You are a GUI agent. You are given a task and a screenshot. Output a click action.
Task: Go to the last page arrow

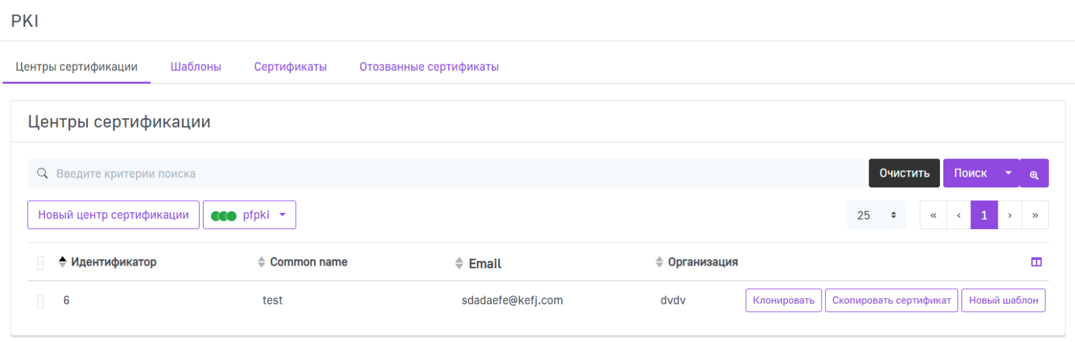click(x=1035, y=216)
